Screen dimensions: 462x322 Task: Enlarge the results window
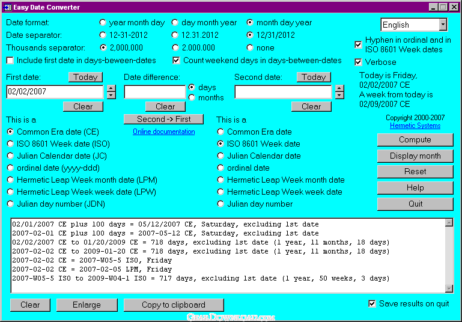coord(87,305)
